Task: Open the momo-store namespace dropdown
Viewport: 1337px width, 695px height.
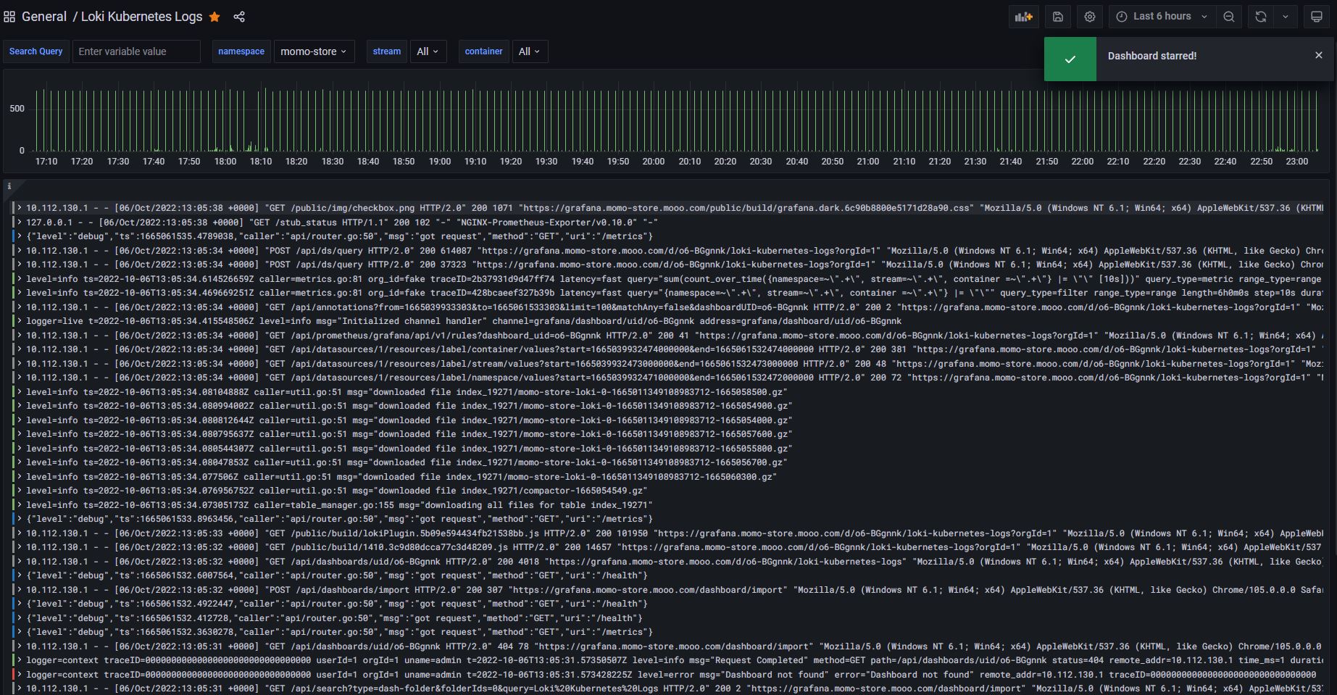Action: (314, 51)
